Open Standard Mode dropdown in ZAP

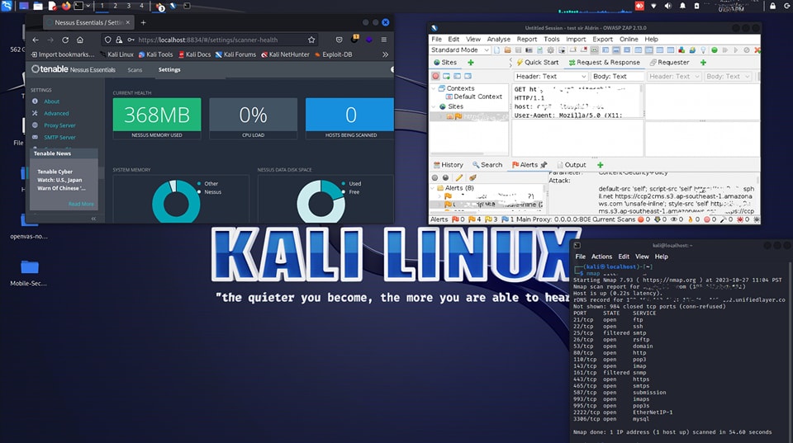460,50
